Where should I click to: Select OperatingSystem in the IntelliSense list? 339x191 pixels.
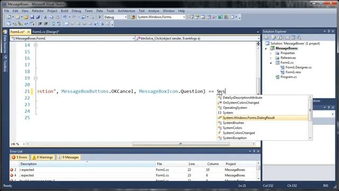[x=263, y=108]
